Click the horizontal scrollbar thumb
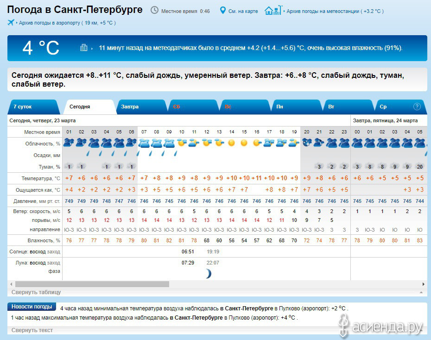 click(92, 284)
